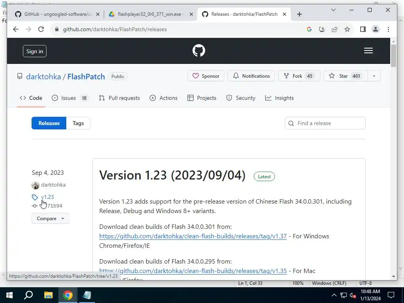Click the tag icon beside v1.23

click(35, 197)
